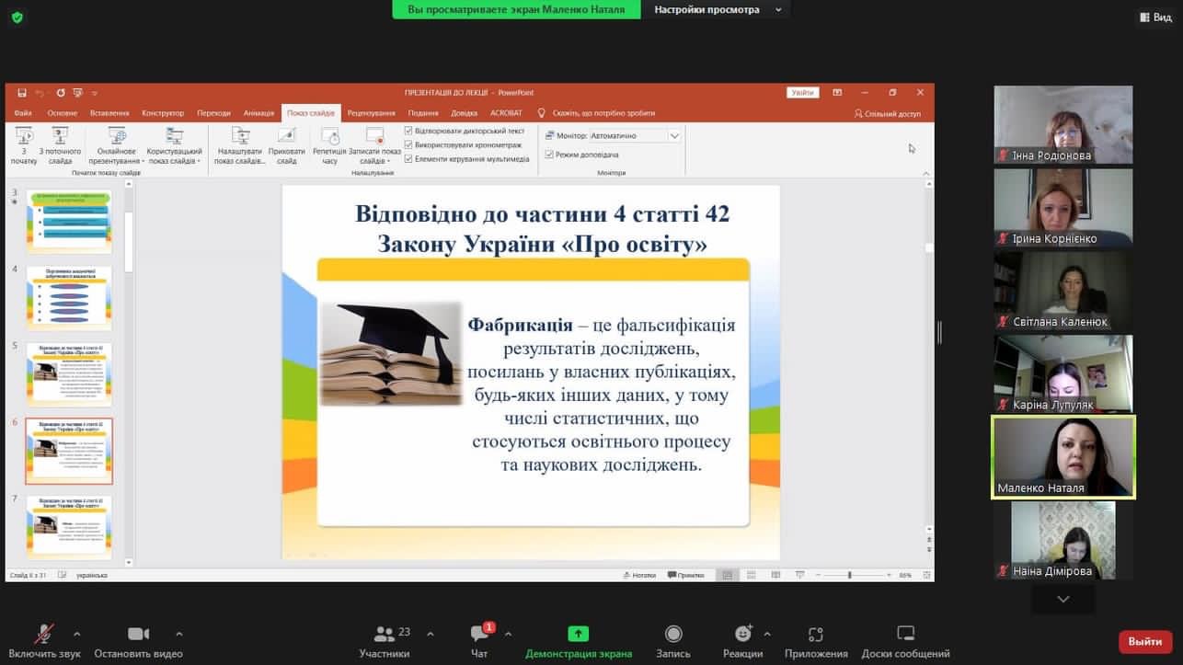The width and height of the screenshot is (1183, 665).
Task: Toggle show media controls checkbox
Action: pos(408,158)
